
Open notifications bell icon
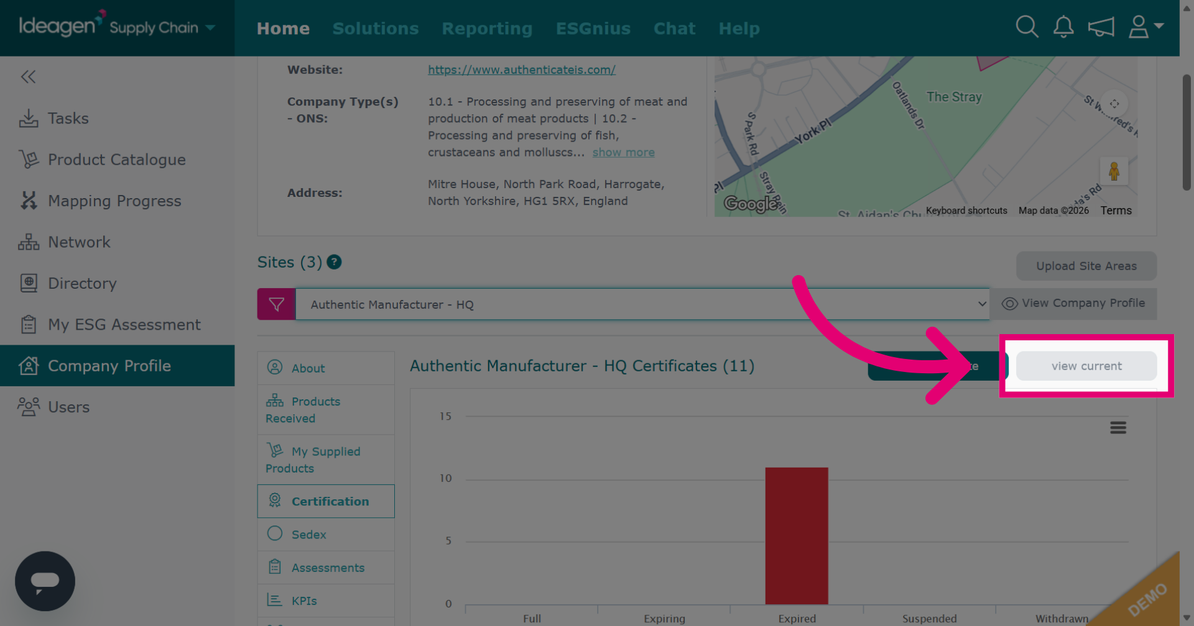(1063, 27)
